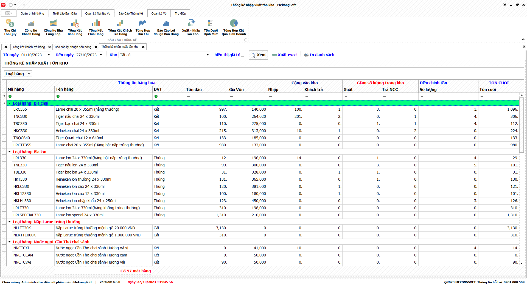Image resolution: width=527 pixels, height=285 pixels.
Task: Click the Xem button
Action: click(x=258, y=55)
